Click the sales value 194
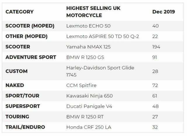The image size is (187, 136). 156,47
